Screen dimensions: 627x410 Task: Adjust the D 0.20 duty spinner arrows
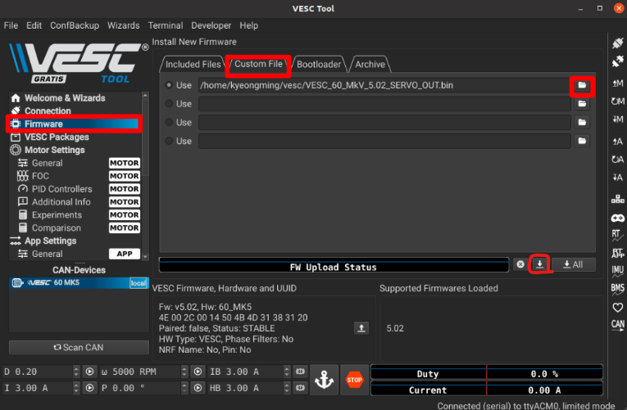click(x=76, y=372)
